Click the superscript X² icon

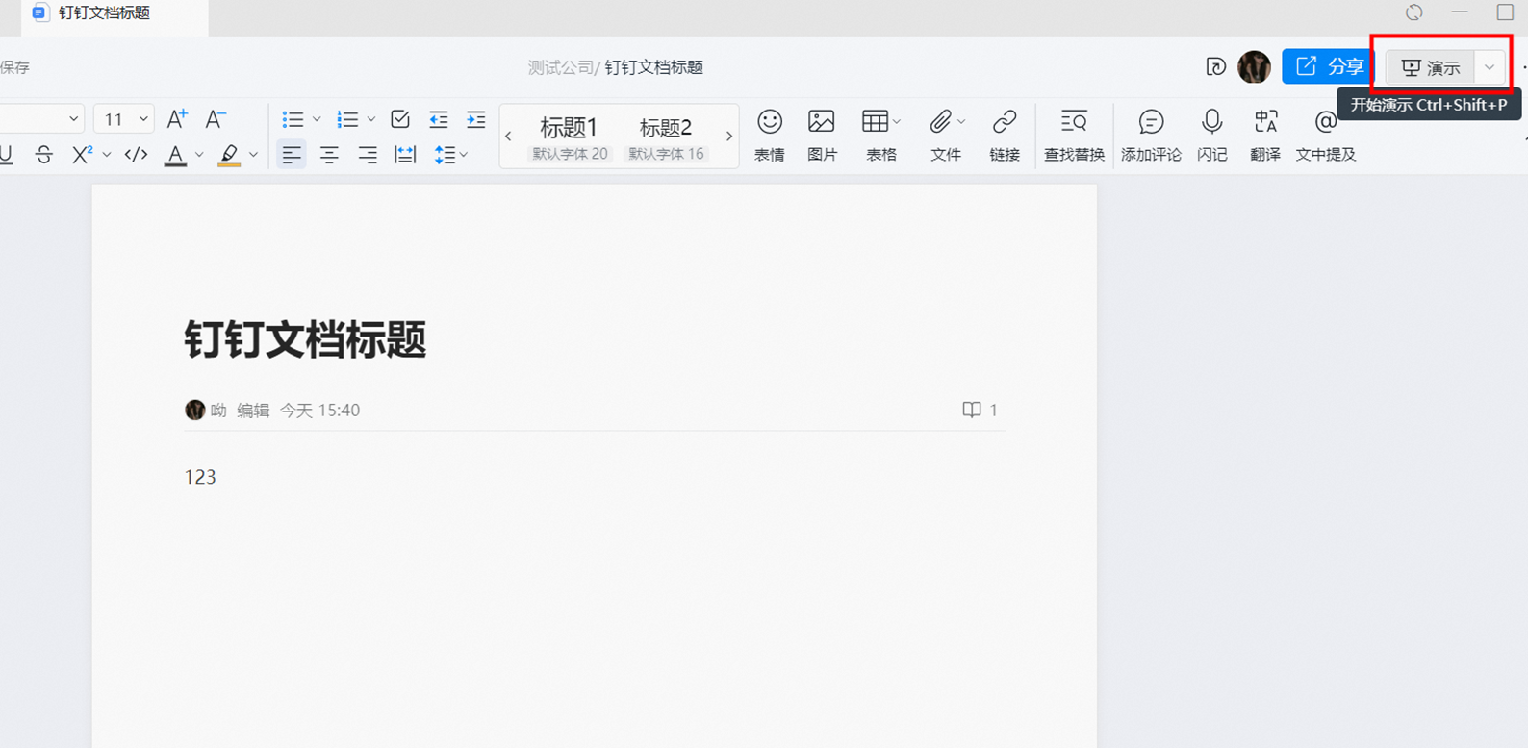click(x=83, y=155)
